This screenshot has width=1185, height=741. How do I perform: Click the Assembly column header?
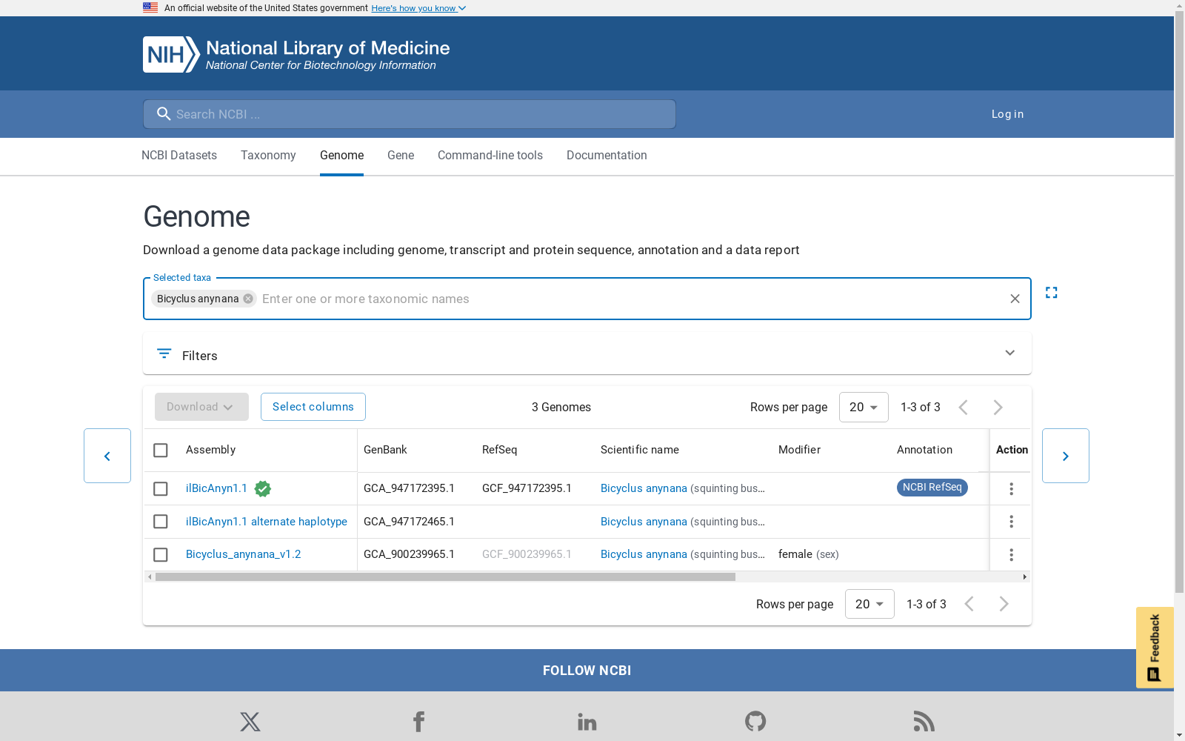pos(210,450)
